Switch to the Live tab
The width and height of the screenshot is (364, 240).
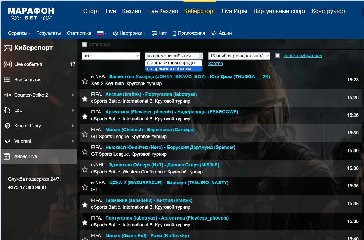[111, 11]
